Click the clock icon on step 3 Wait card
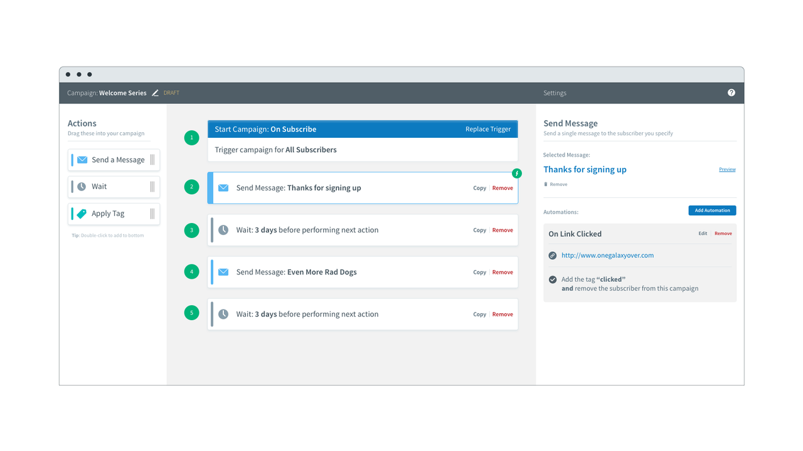The width and height of the screenshot is (803, 451). point(223,230)
